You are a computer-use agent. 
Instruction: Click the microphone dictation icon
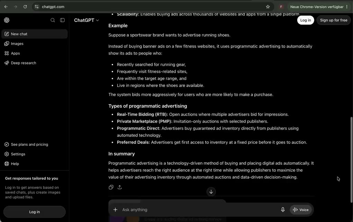pyautogui.click(x=283, y=210)
